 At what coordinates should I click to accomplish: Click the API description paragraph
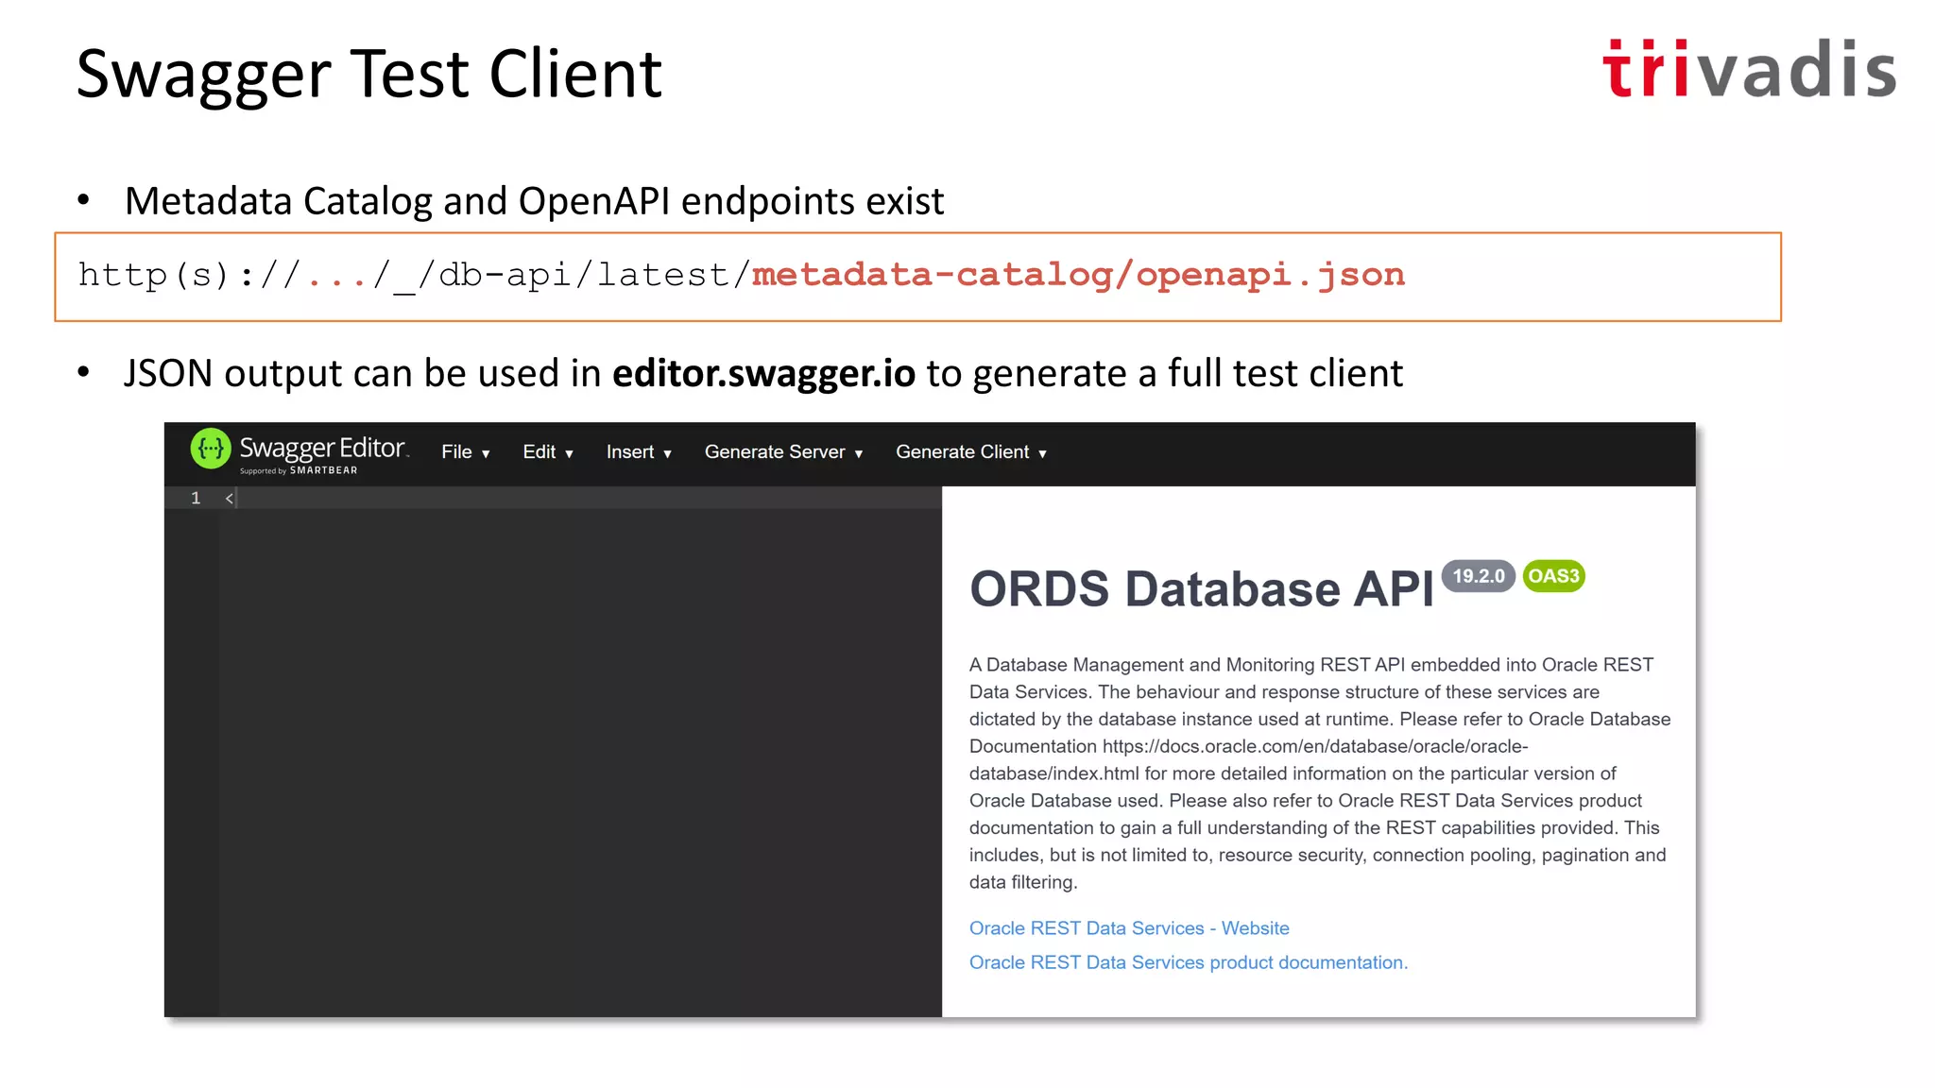coord(1320,773)
